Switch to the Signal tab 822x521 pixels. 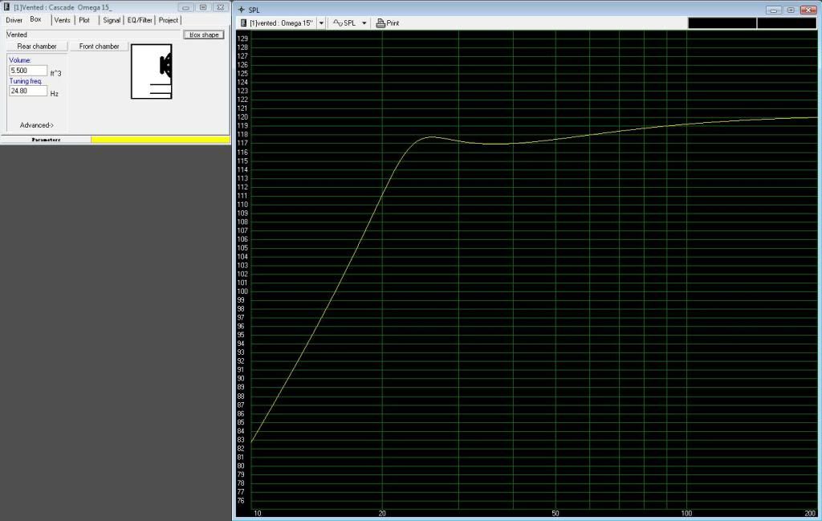coord(111,20)
